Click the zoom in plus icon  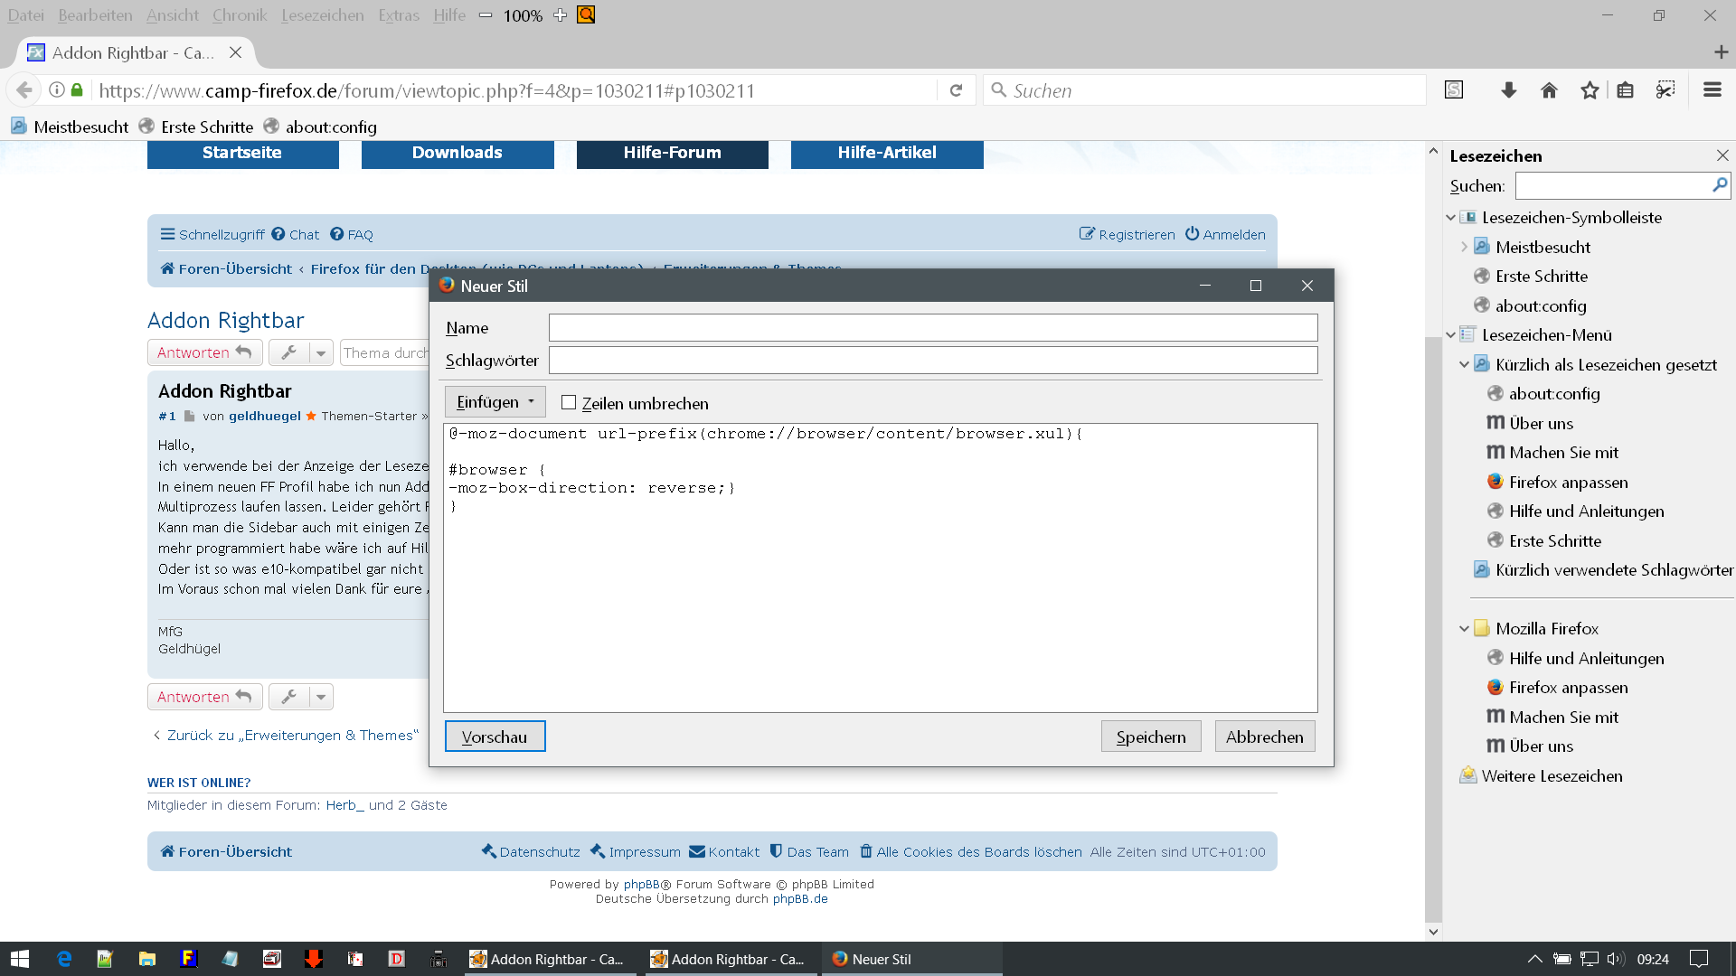point(560,15)
